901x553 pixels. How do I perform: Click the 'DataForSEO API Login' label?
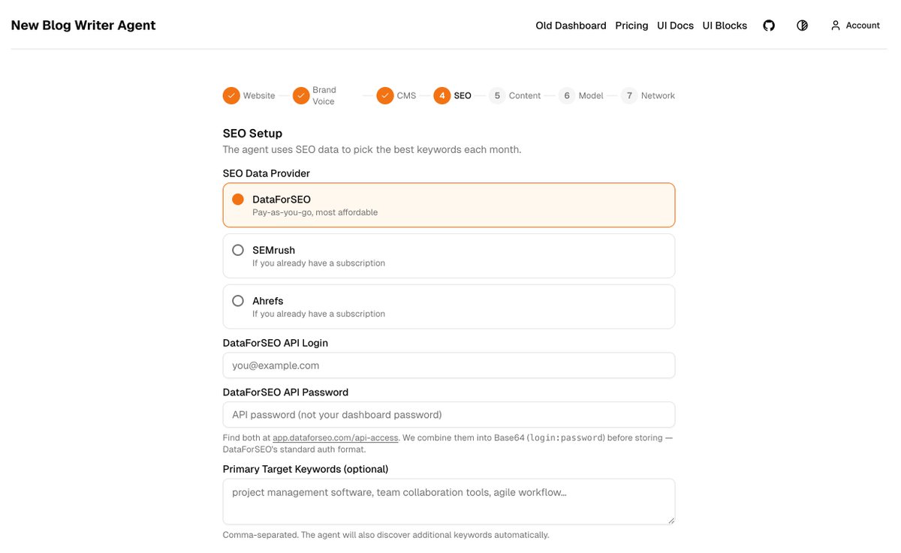pos(276,343)
